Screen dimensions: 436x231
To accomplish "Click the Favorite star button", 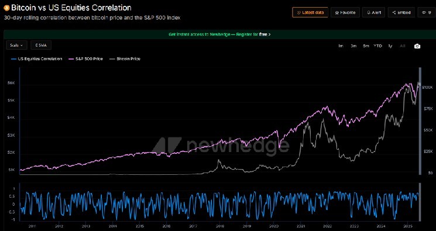I will pos(345,12).
